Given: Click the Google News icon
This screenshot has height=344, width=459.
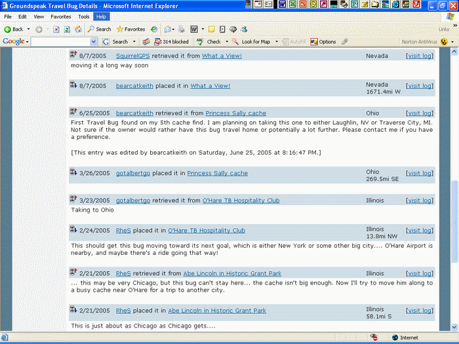Looking at the screenshot, I should (146, 42).
